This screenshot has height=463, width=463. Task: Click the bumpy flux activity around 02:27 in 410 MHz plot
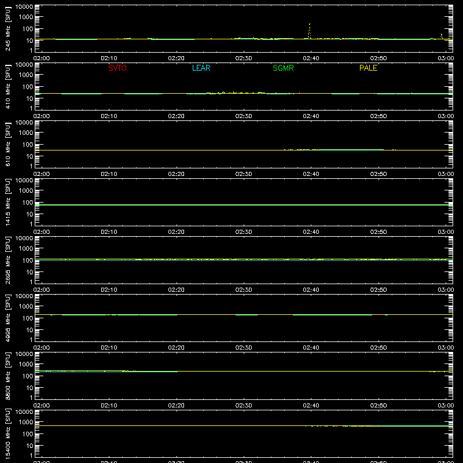pyautogui.click(x=235, y=93)
